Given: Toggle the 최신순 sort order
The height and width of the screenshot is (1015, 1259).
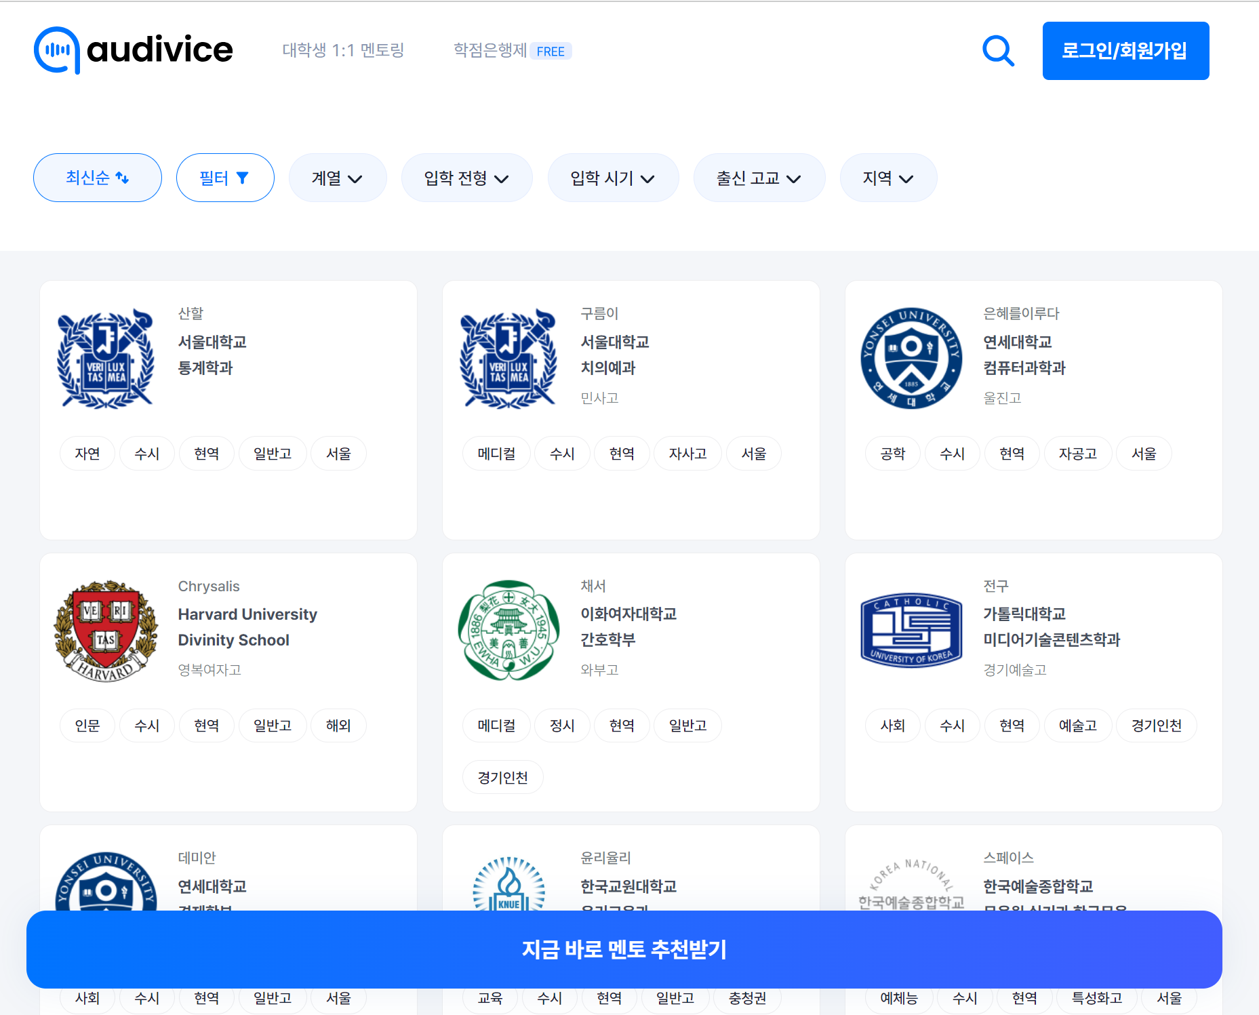Looking at the screenshot, I should click(98, 178).
